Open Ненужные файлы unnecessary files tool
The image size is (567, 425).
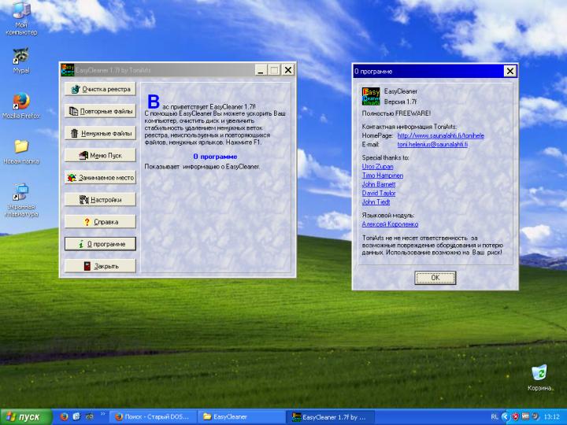(100, 134)
